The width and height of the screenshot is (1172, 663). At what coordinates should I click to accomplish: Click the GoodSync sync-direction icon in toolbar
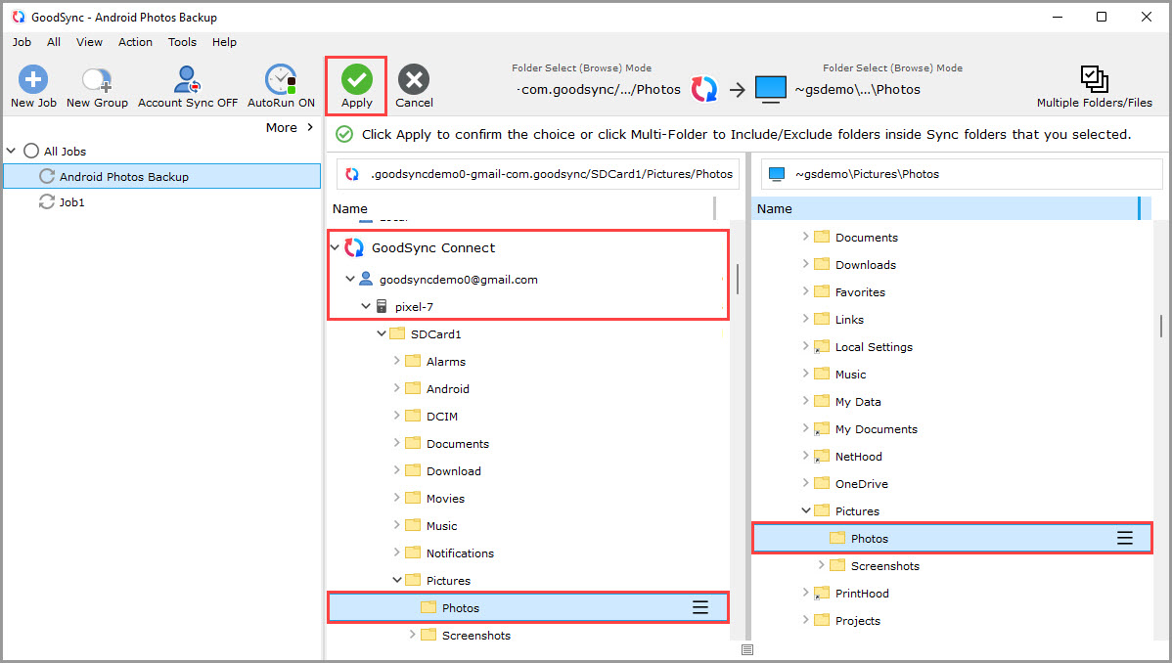point(704,89)
